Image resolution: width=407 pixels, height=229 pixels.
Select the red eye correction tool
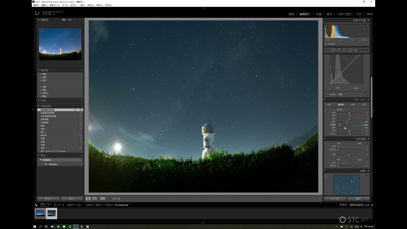pos(339,50)
